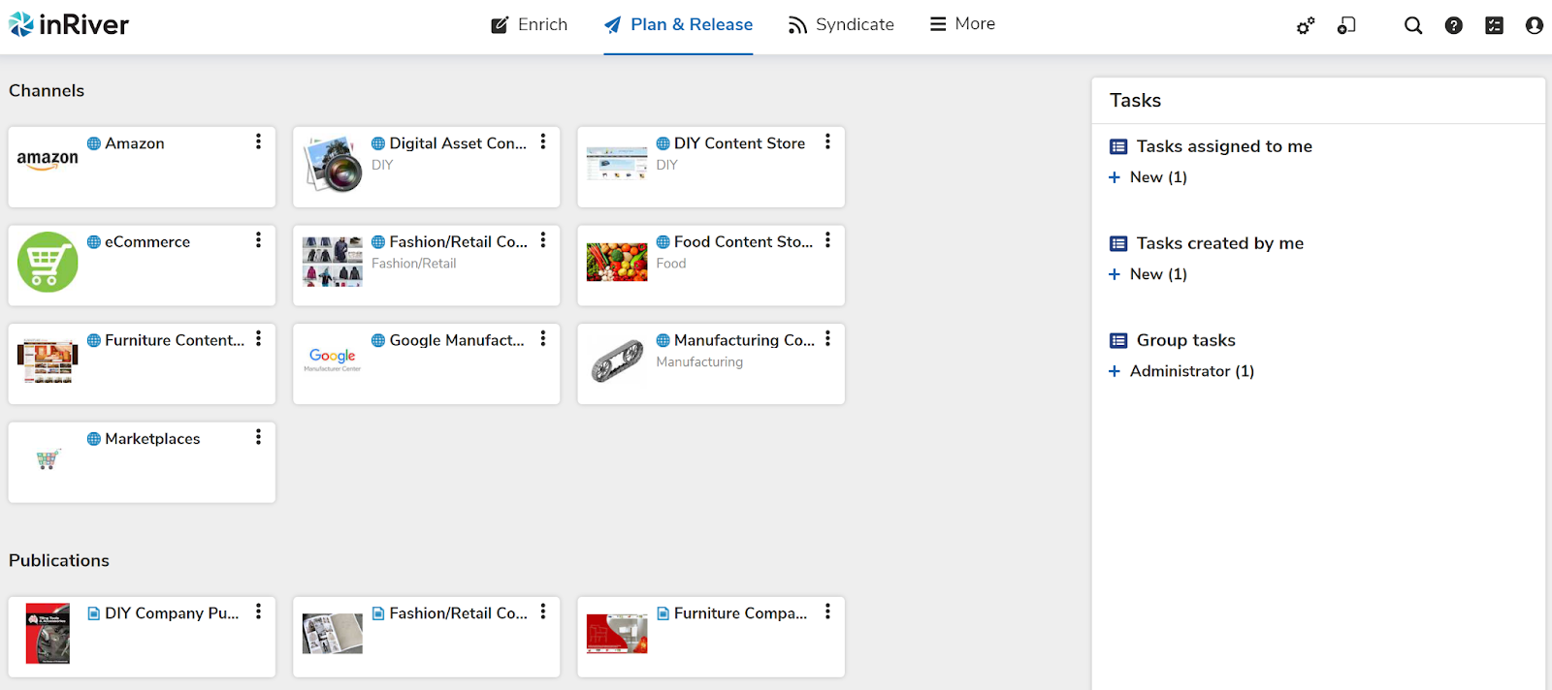The width and height of the screenshot is (1552, 690).
Task: Open DIY Content Store options menu
Action: click(827, 141)
